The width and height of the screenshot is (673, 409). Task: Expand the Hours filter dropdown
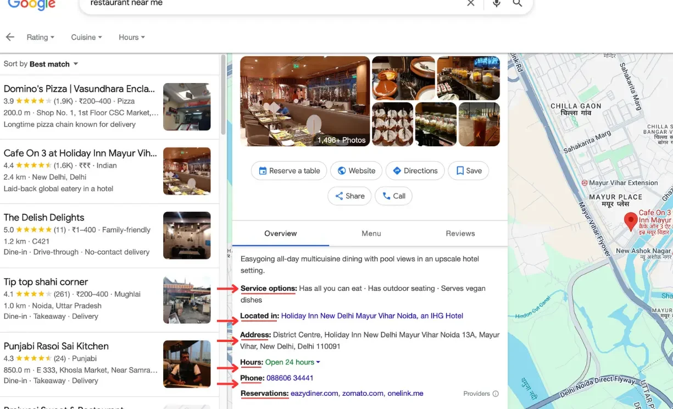(131, 37)
